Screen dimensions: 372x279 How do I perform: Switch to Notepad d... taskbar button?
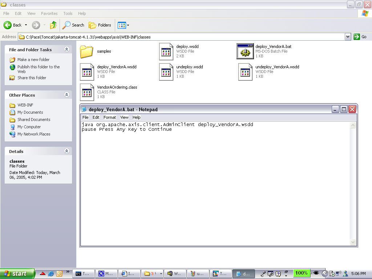(244, 274)
